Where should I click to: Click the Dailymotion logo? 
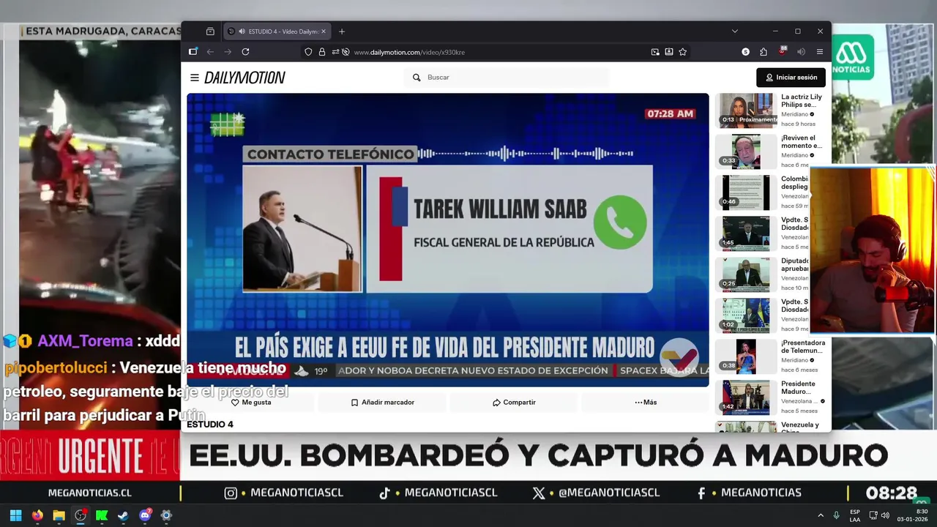pyautogui.click(x=244, y=78)
